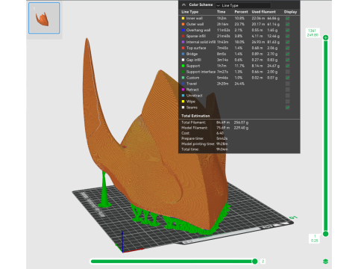Screen dimensions: 358x269
Task: Click the Cost value 6.40
Action: 220,133
